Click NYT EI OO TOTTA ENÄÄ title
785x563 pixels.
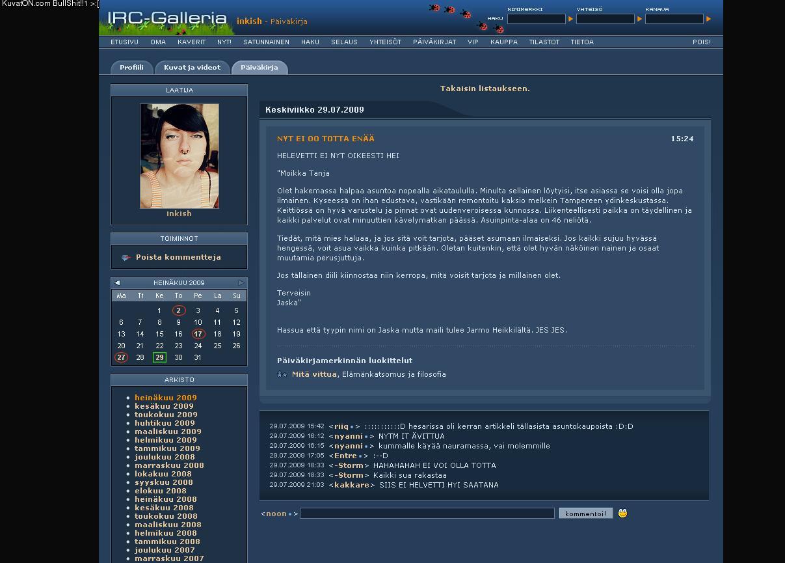326,139
